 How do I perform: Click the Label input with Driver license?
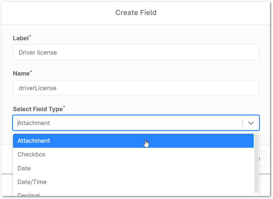pos(136,53)
